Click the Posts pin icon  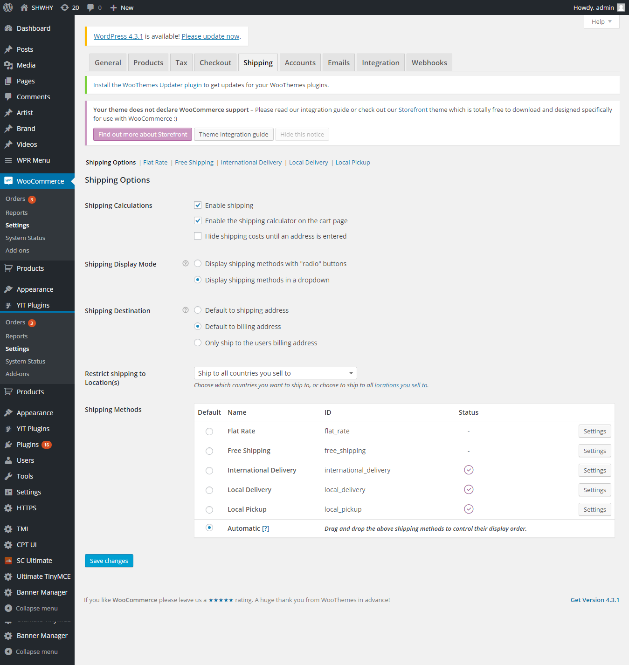click(8, 49)
